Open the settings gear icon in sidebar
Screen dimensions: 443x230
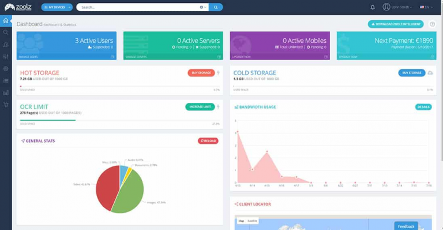click(6, 69)
